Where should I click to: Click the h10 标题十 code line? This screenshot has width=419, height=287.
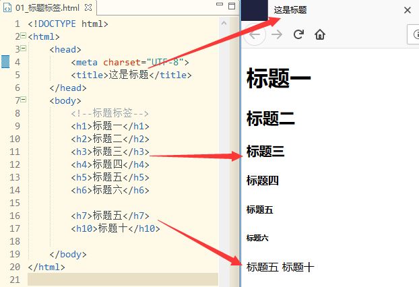coord(115,228)
